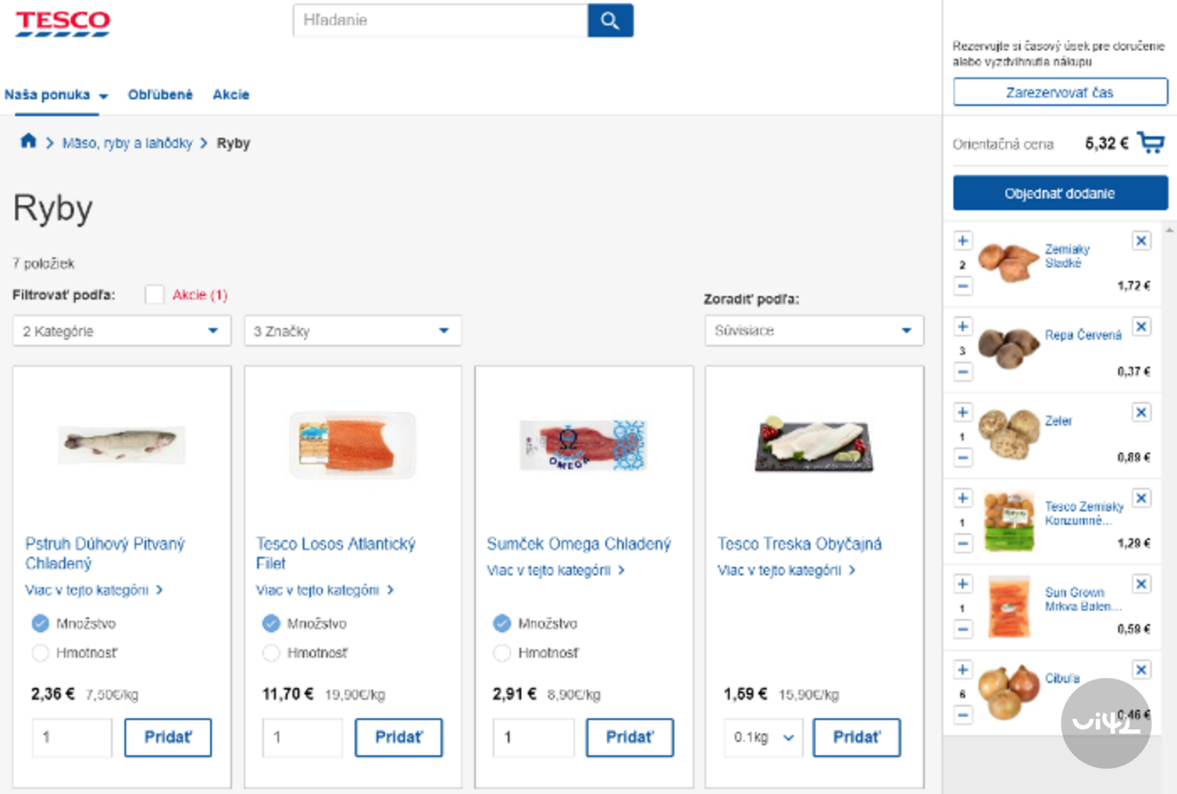1177x794 pixels.
Task: Select the Akcie menu item
Action: [x=230, y=94]
